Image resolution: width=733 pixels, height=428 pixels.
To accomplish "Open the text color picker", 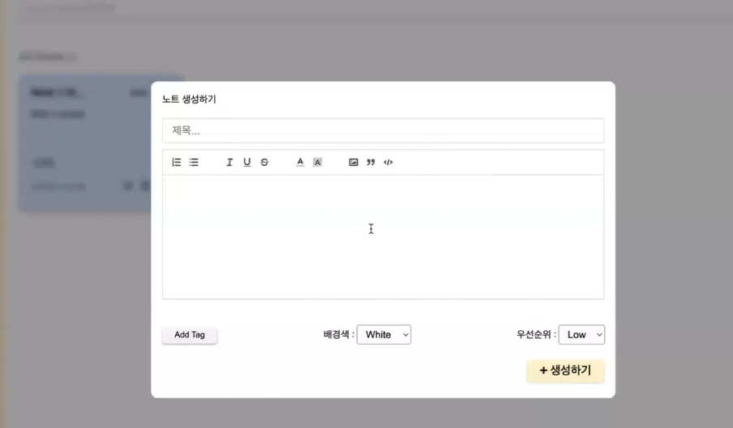I will click(300, 163).
